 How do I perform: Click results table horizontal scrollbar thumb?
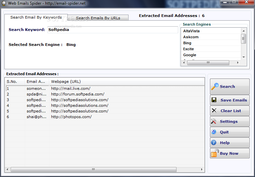(93, 170)
